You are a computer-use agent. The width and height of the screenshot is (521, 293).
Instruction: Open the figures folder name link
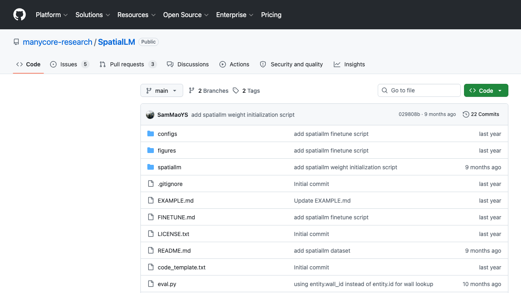coord(167,151)
